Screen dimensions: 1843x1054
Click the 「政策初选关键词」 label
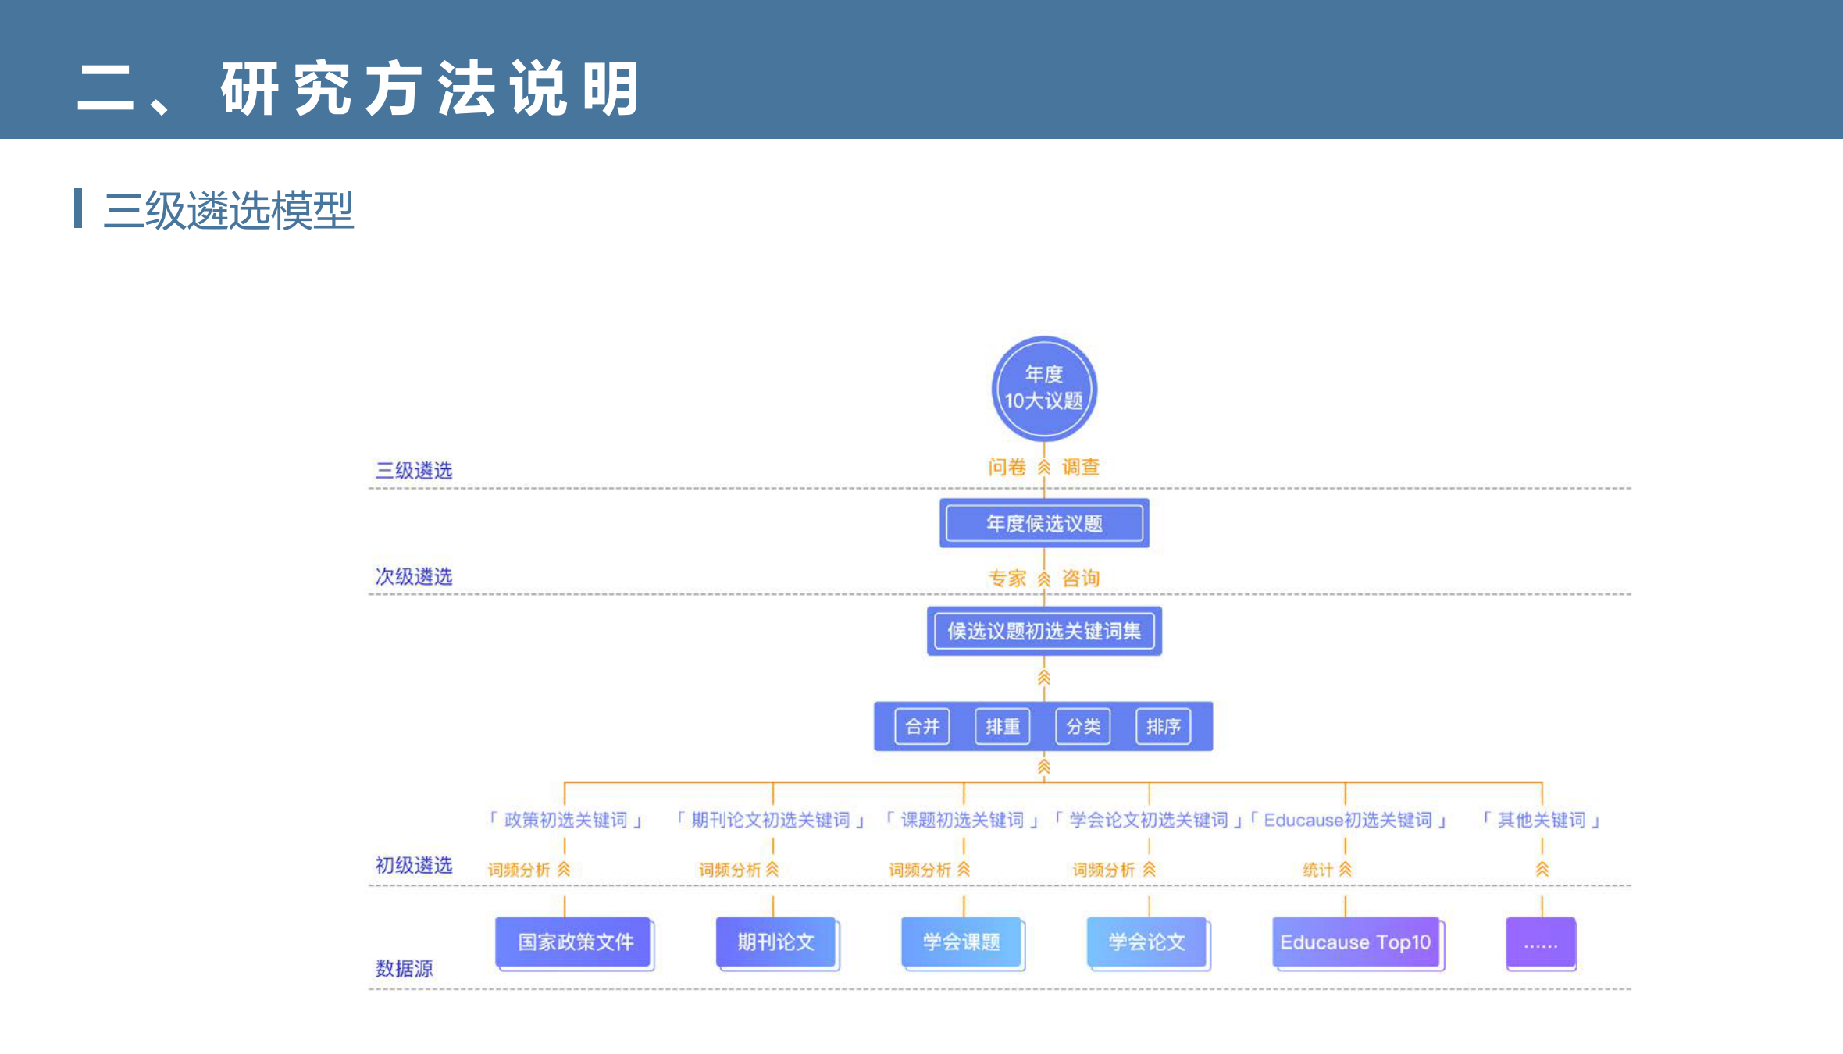click(x=565, y=820)
